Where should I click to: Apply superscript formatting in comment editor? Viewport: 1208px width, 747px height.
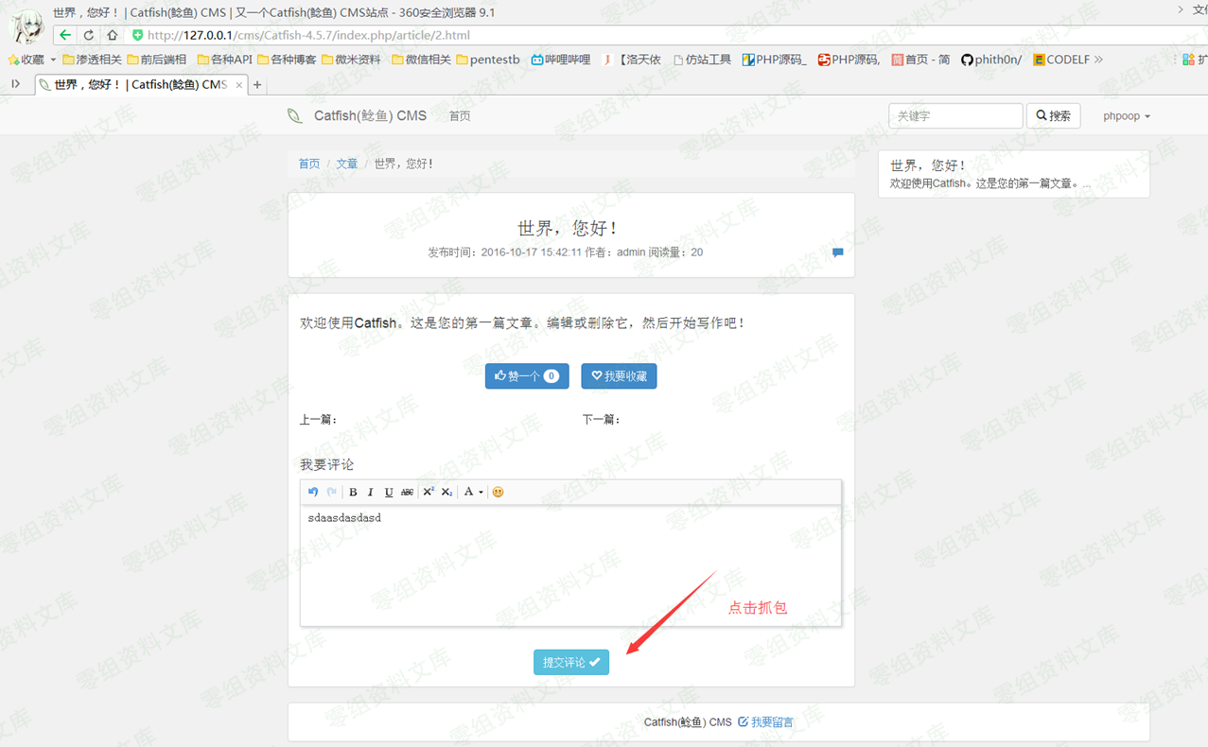tap(428, 492)
